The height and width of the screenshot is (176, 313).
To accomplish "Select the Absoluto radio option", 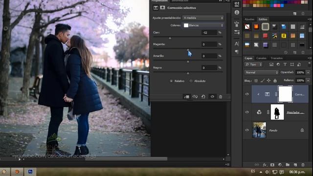I will coord(191,81).
